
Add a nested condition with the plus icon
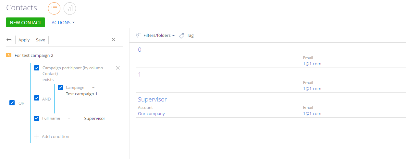point(60,106)
